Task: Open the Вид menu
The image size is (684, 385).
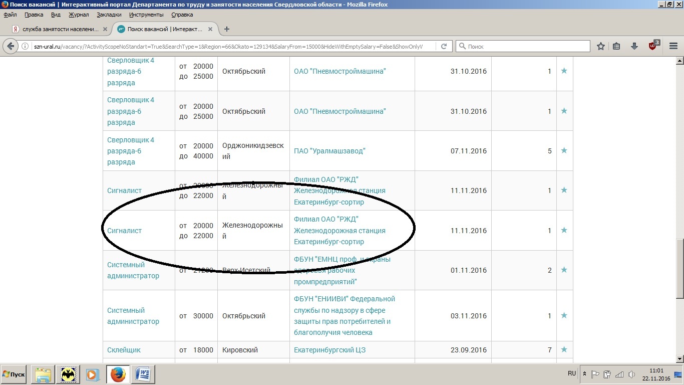Action: click(x=56, y=15)
